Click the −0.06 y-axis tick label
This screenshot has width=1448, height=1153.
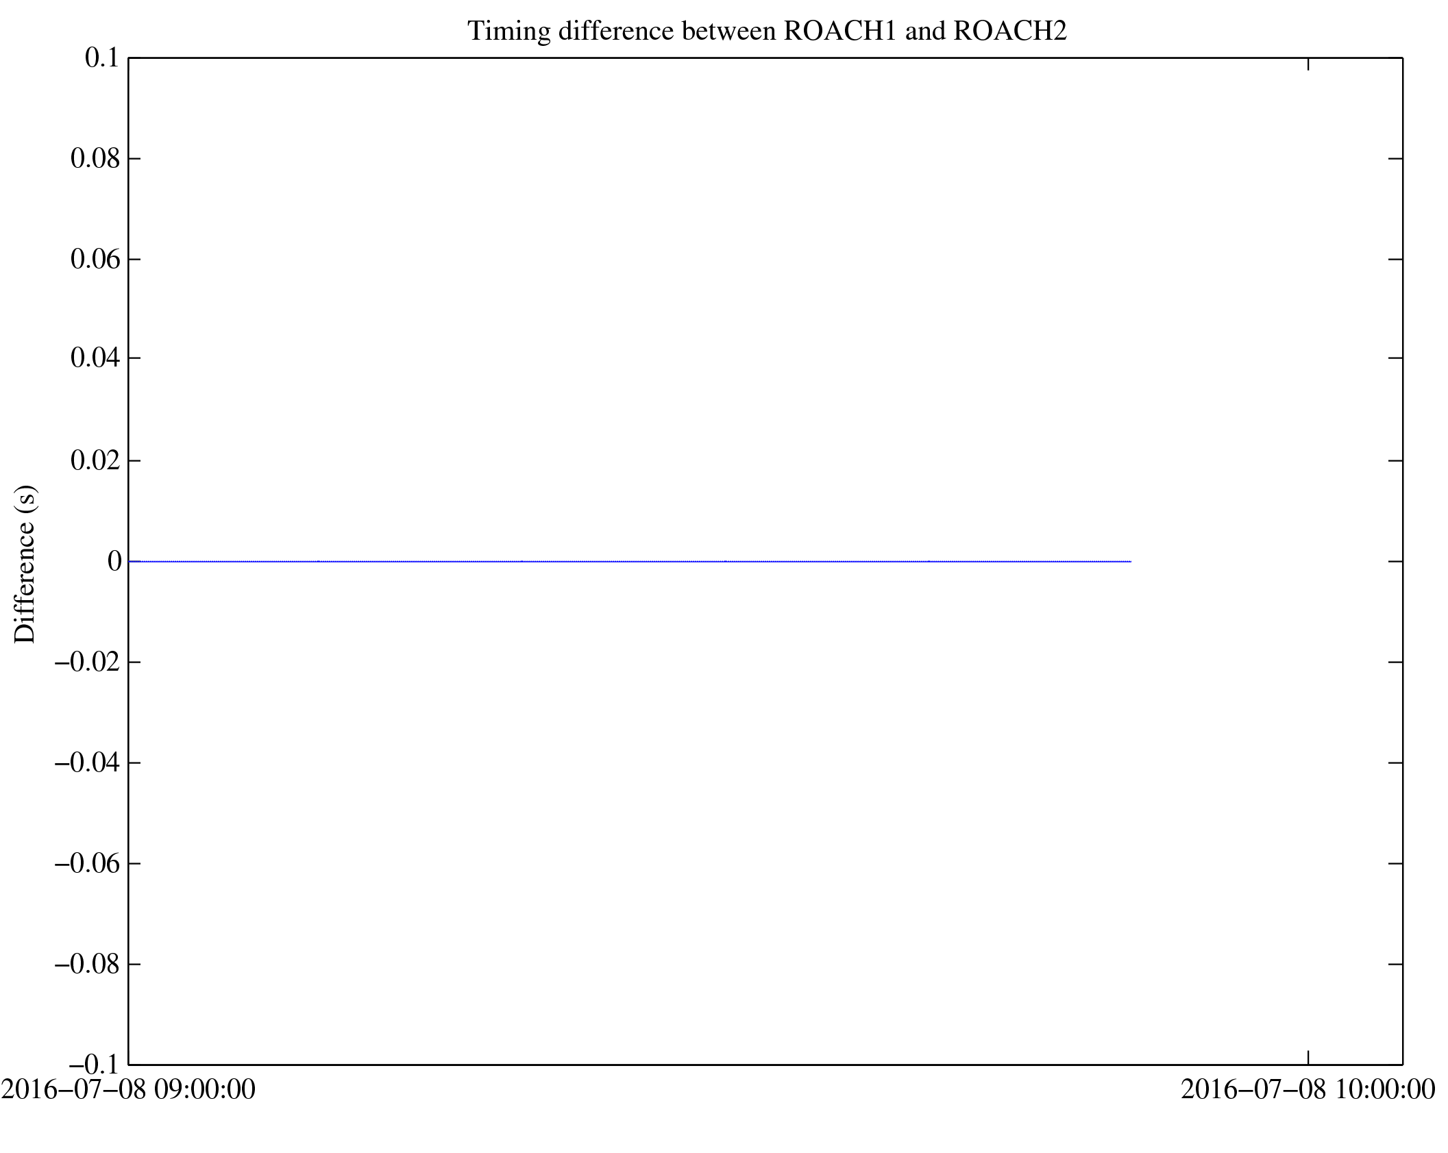pyautogui.click(x=88, y=864)
